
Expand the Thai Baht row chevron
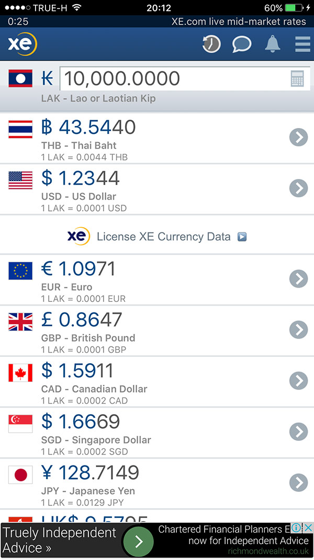coord(298,138)
